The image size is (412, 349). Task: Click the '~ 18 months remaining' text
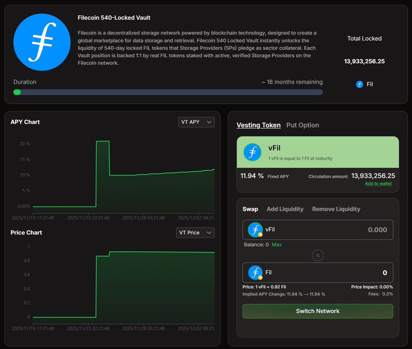(292, 82)
